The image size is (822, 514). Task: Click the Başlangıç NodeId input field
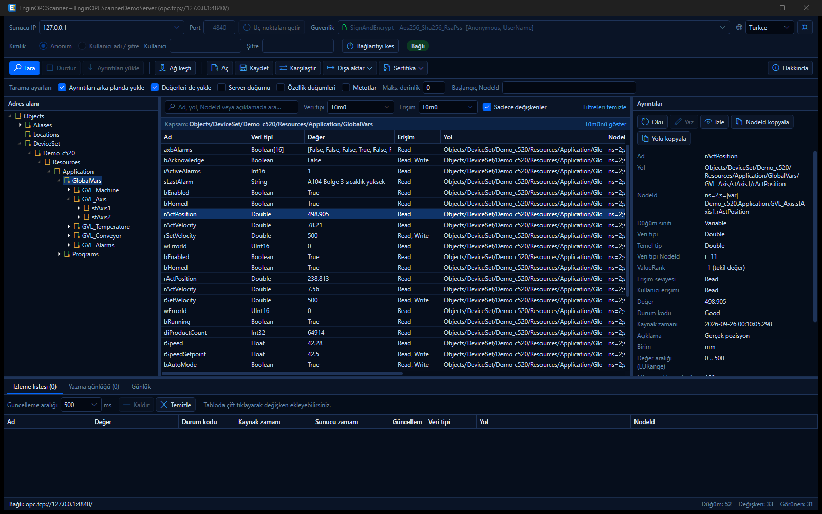[569, 87]
